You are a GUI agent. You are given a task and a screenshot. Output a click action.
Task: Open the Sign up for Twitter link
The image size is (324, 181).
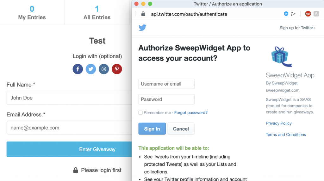(297, 28)
